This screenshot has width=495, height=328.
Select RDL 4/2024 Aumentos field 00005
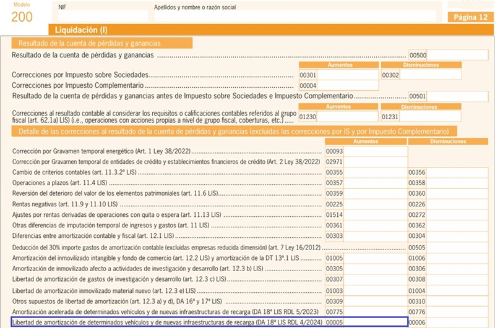[376, 322]
